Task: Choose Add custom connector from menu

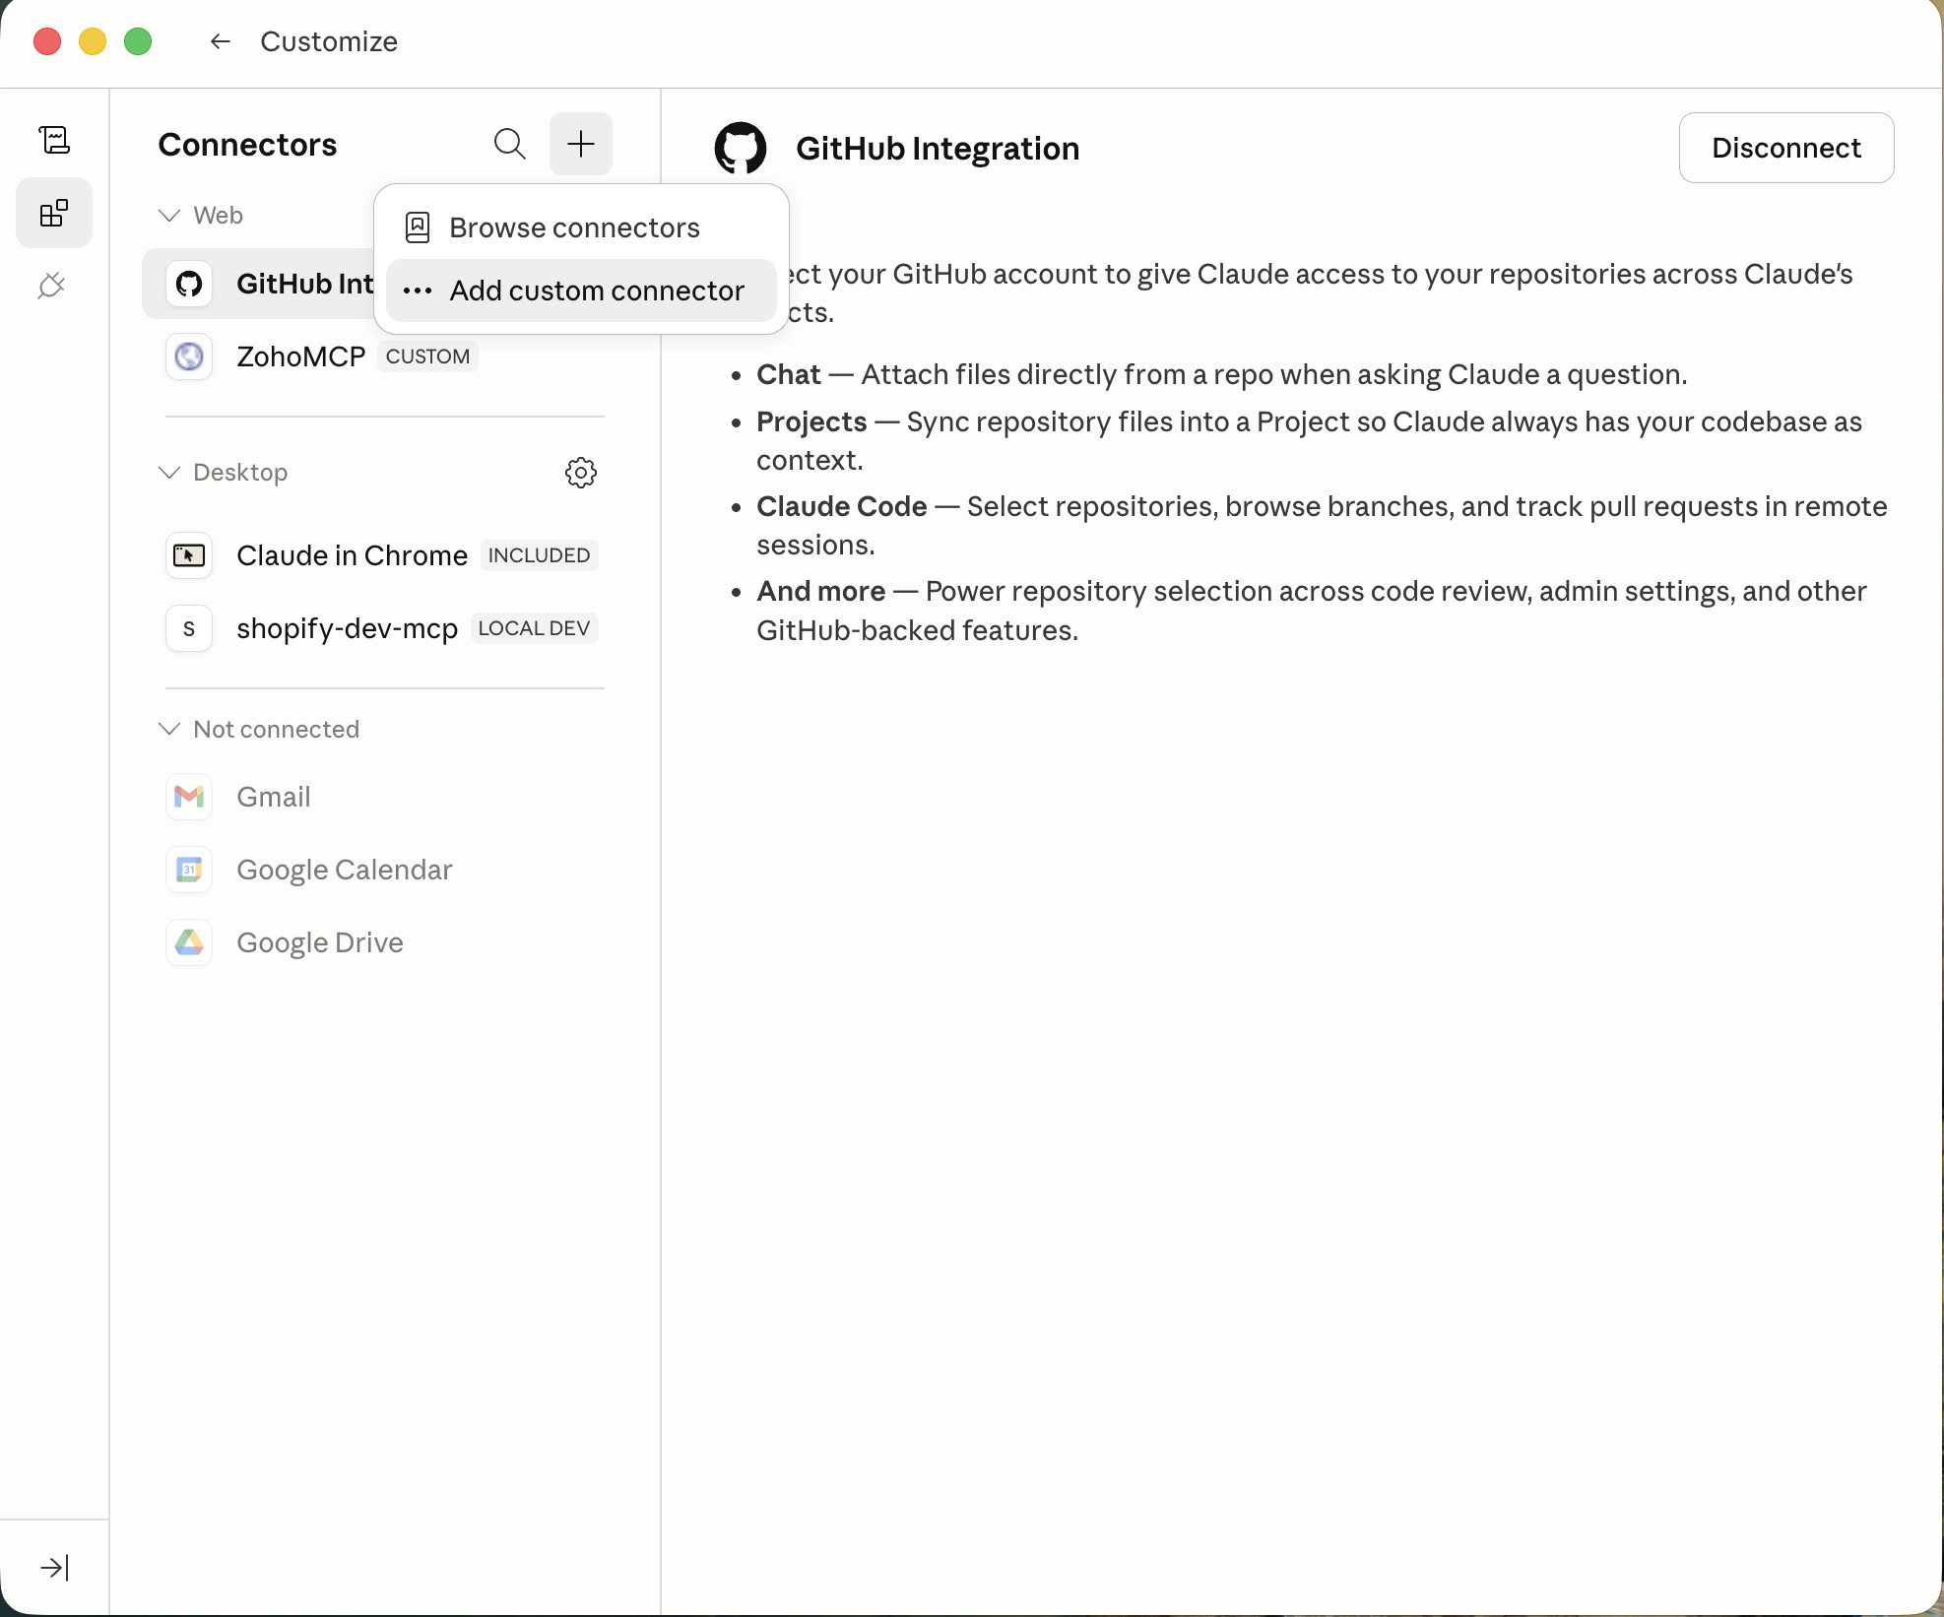Action: (581, 291)
